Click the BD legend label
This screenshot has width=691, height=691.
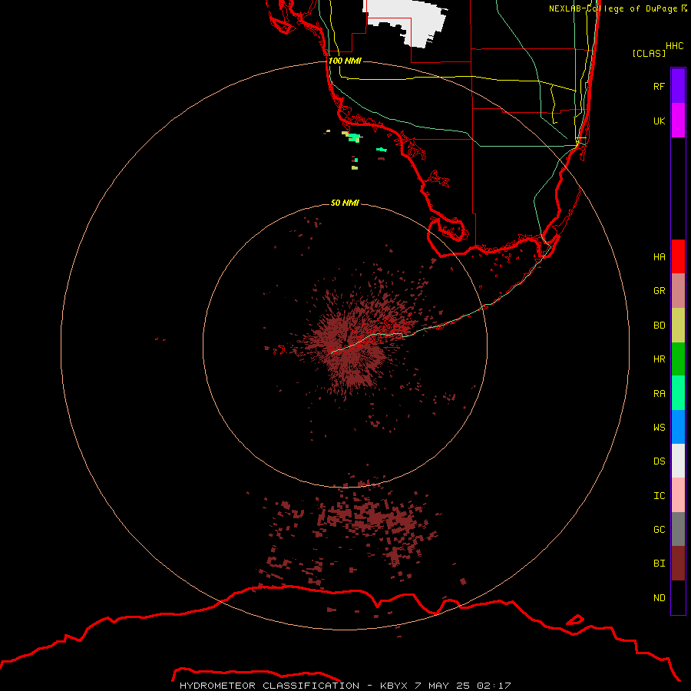click(x=659, y=326)
